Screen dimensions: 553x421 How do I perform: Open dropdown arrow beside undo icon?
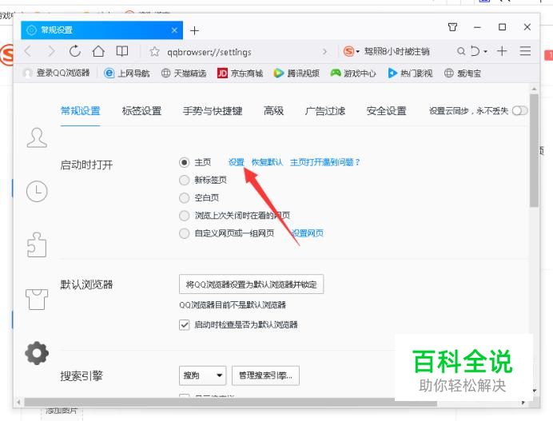click(486, 52)
